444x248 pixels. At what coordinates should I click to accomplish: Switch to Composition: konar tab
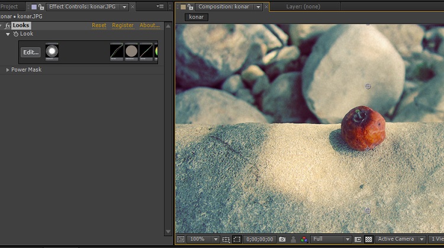pos(223,7)
